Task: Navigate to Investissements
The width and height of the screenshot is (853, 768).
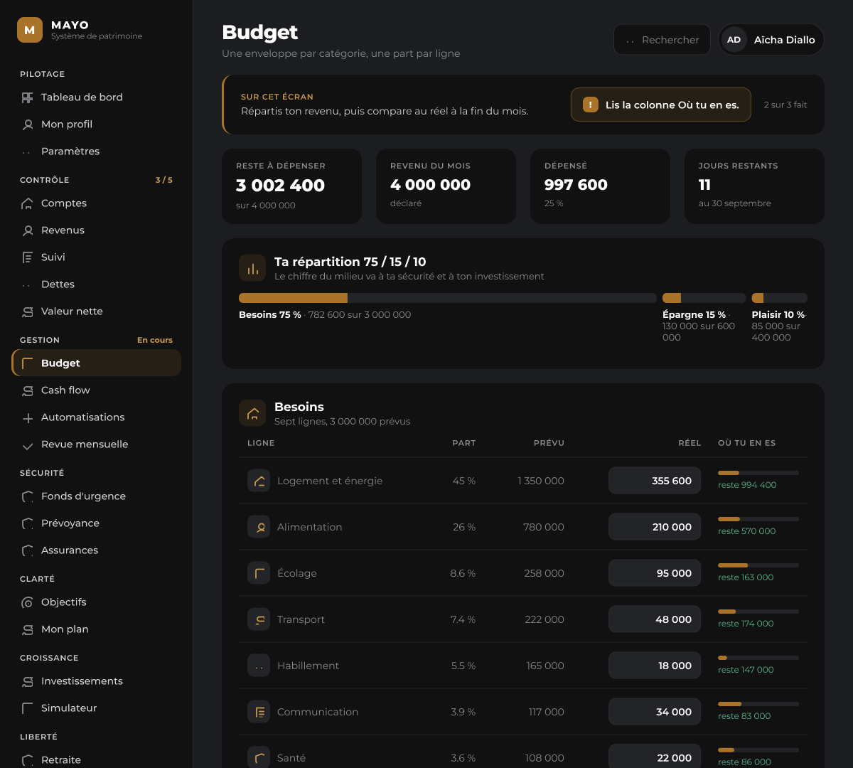Action: 97,681
